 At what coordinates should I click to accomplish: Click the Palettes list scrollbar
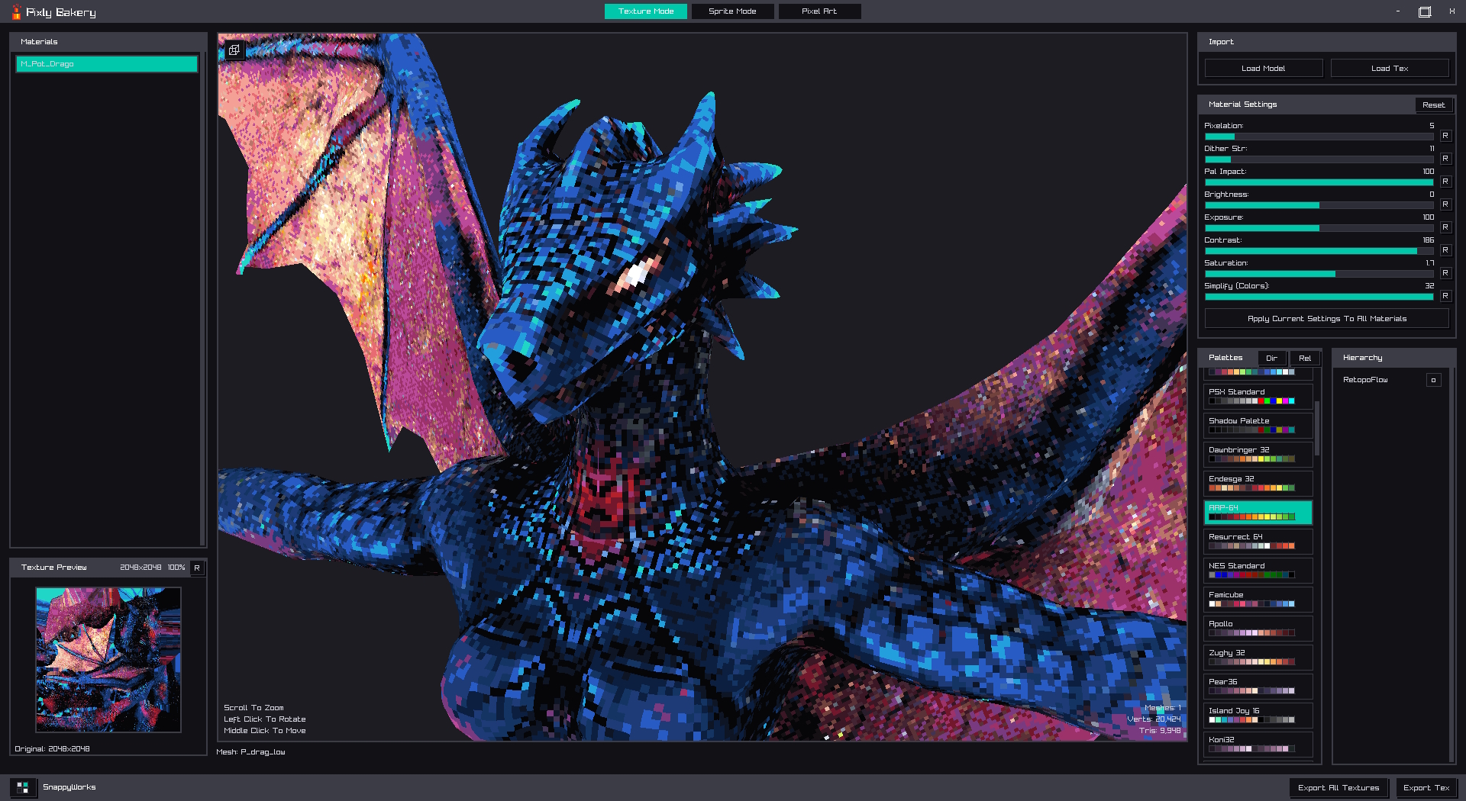(1317, 427)
